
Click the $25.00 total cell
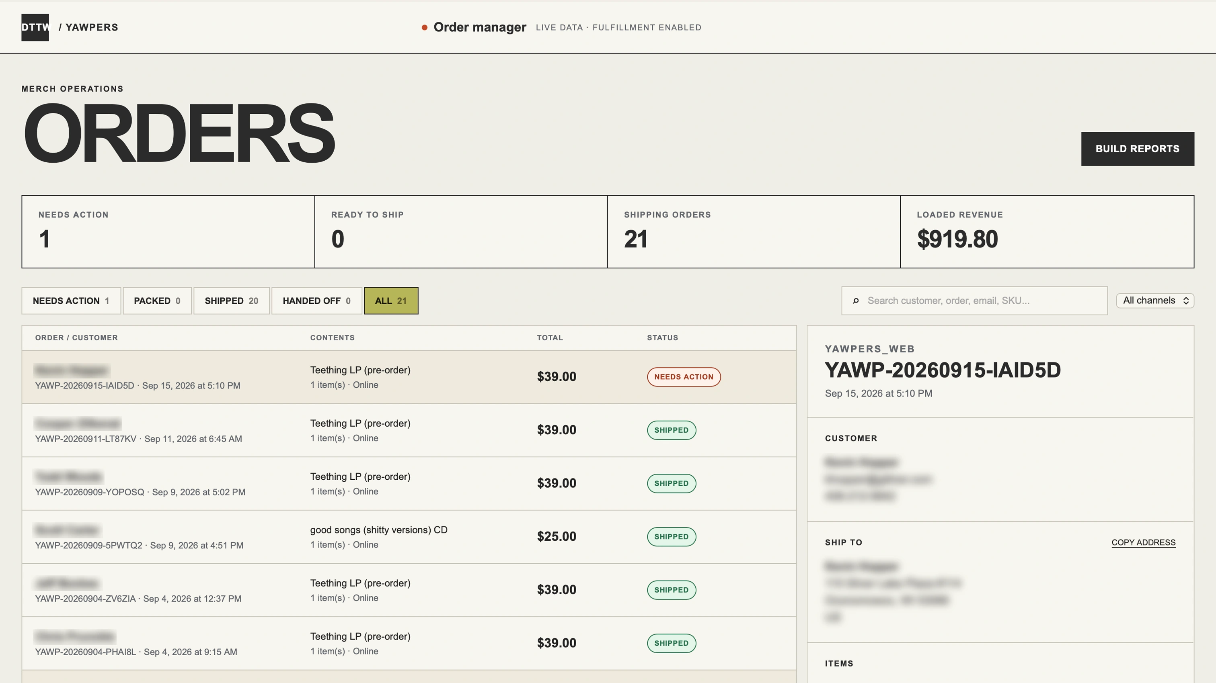557,537
